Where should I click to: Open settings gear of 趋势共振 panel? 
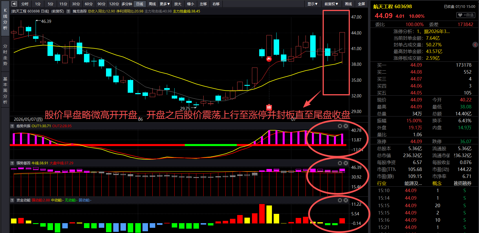[340, 126]
